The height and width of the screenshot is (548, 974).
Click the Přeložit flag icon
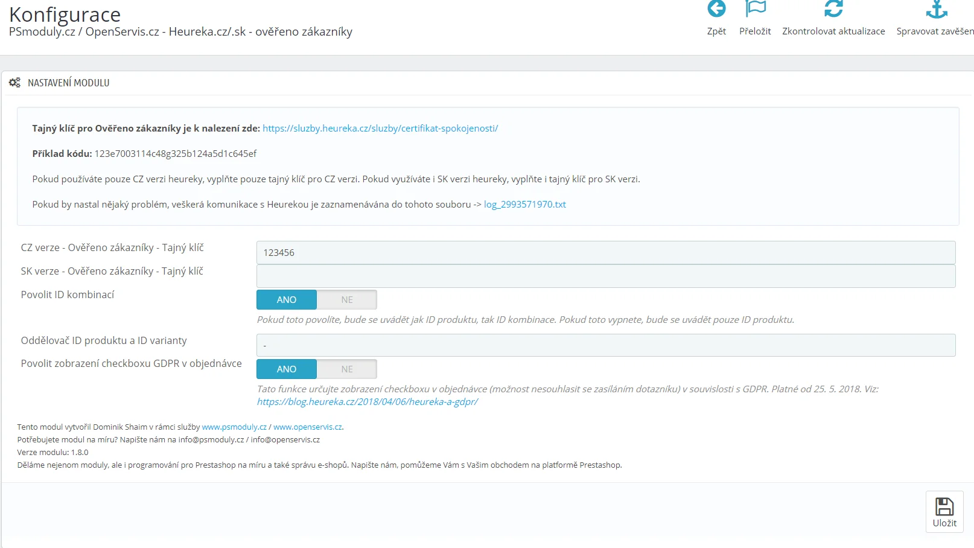[755, 9]
